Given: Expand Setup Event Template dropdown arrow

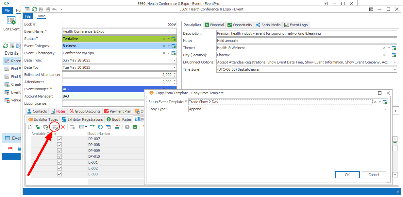Looking at the screenshot, I should pos(380,102).
